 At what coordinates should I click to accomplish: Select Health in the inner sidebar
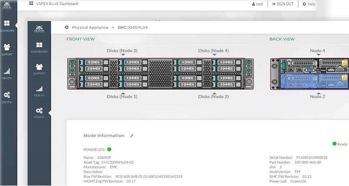pos(39,91)
